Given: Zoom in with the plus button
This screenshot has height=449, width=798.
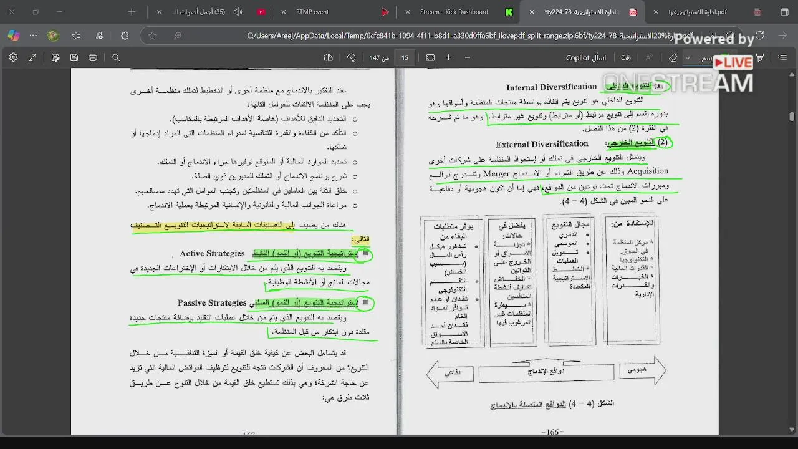Looking at the screenshot, I should pyautogui.click(x=448, y=57).
